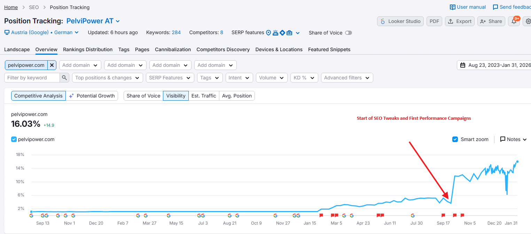Viewport: 531px width, 234px height.
Task: Click the briefcase jobs SERP feature icon
Action: point(289,33)
